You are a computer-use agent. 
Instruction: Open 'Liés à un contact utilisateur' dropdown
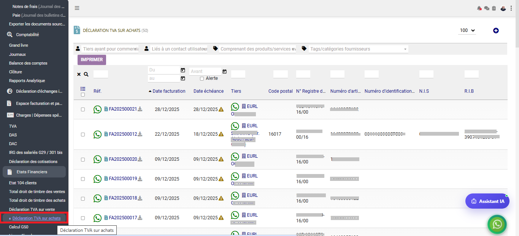(x=179, y=49)
